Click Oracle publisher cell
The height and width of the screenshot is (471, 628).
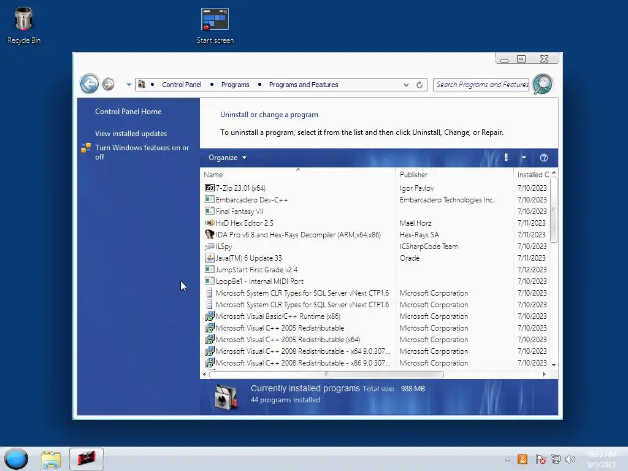[409, 258]
